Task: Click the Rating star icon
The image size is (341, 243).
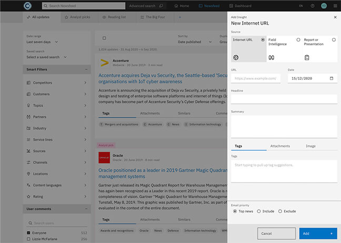Action: pos(28,197)
